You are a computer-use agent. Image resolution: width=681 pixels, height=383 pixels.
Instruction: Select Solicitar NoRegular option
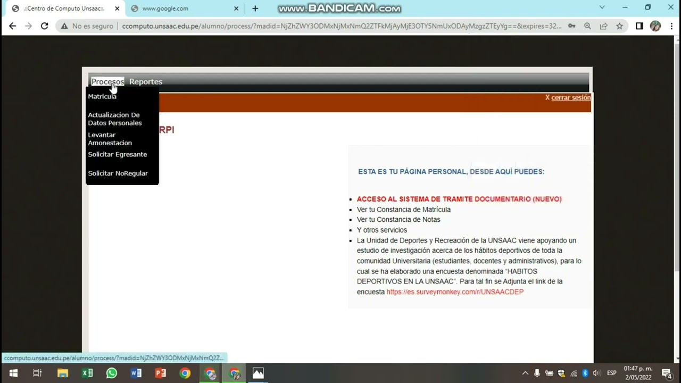[118, 173]
